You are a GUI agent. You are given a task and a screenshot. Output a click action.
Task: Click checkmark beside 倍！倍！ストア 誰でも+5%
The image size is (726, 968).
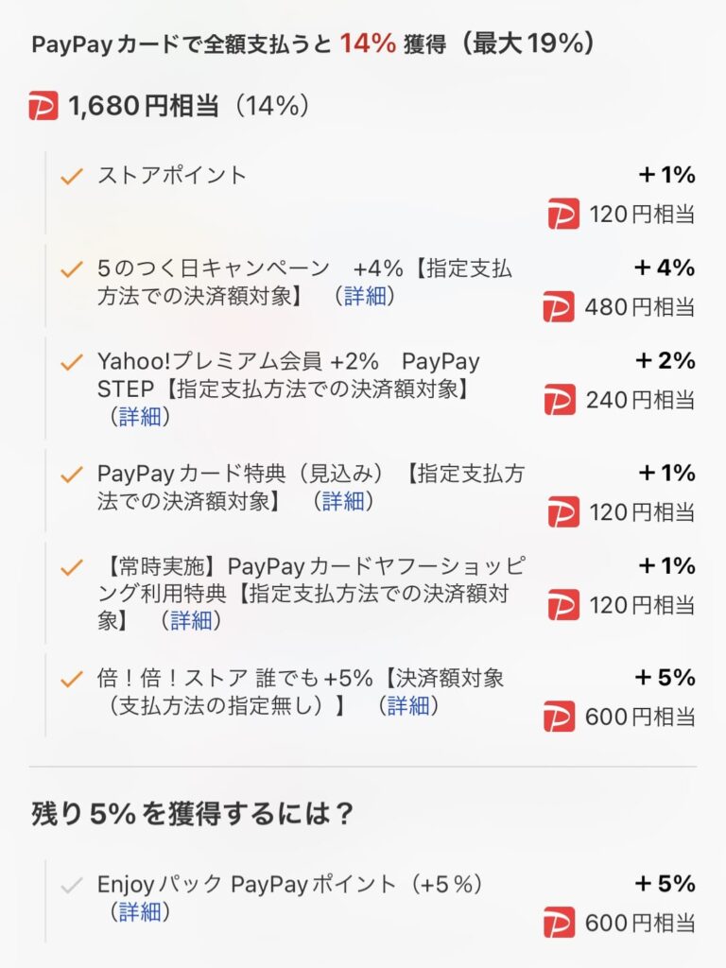tap(72, 679)
